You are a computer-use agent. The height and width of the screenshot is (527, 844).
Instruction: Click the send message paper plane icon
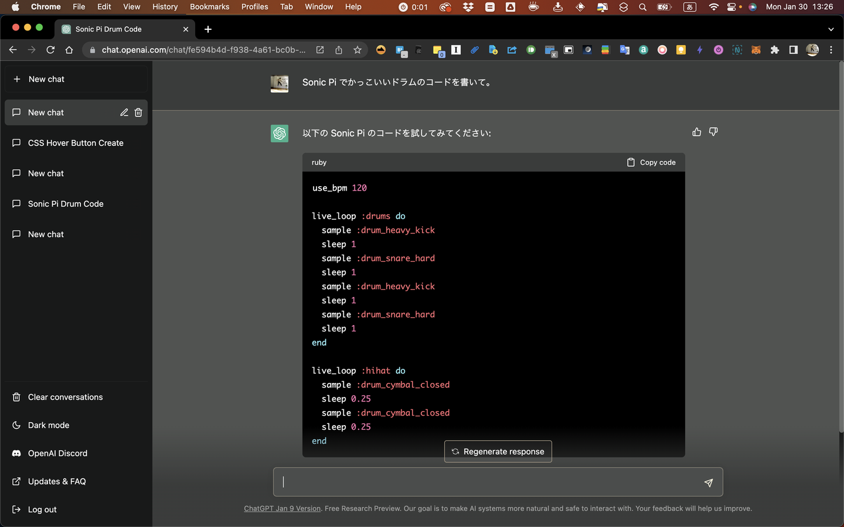tap(708, 482)
